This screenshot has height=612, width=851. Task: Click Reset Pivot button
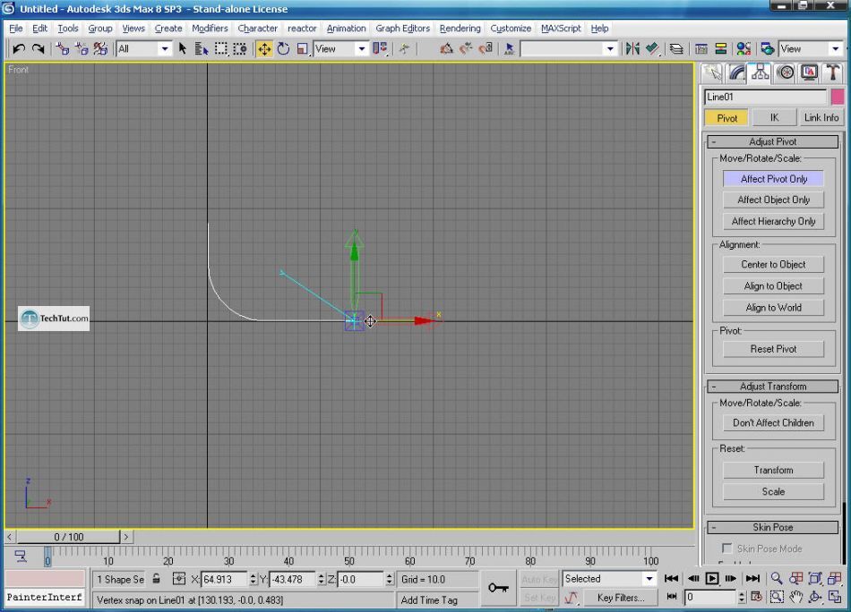773,349
